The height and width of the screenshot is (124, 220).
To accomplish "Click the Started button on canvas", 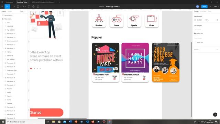I will tap(47, 113).
